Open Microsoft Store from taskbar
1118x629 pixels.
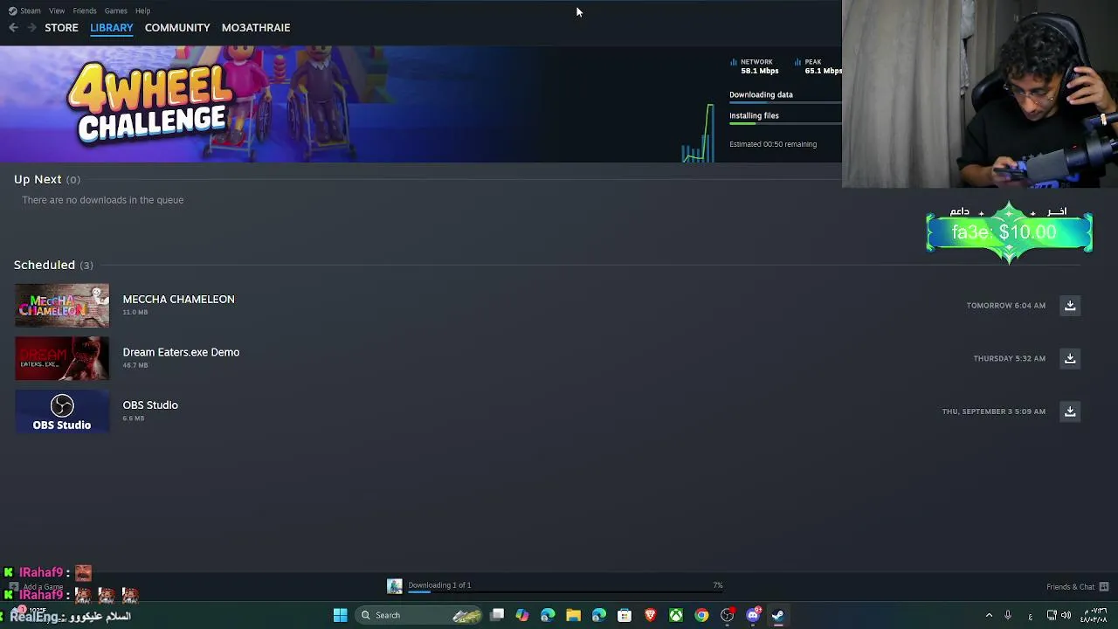tap(625, 615)
